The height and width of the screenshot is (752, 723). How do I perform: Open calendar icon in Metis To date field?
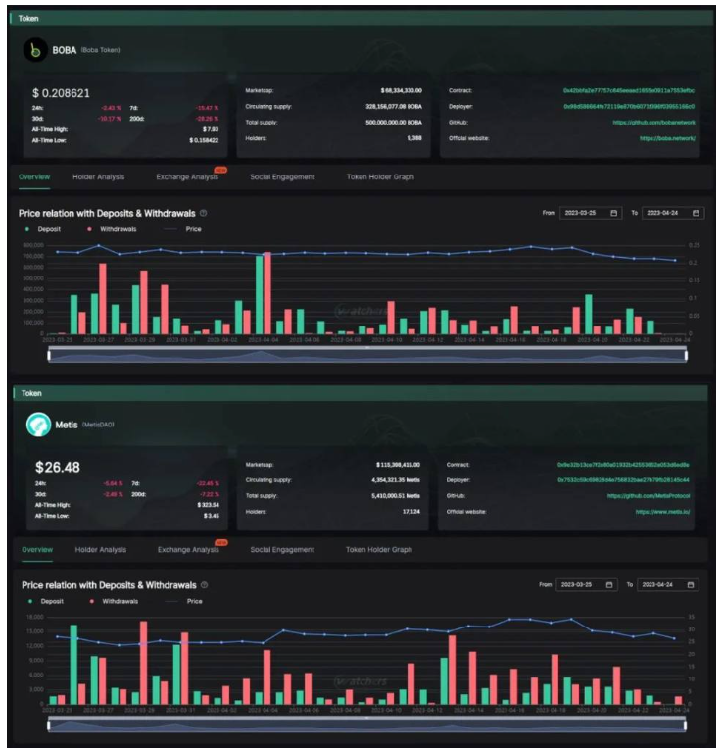[691, 585]
